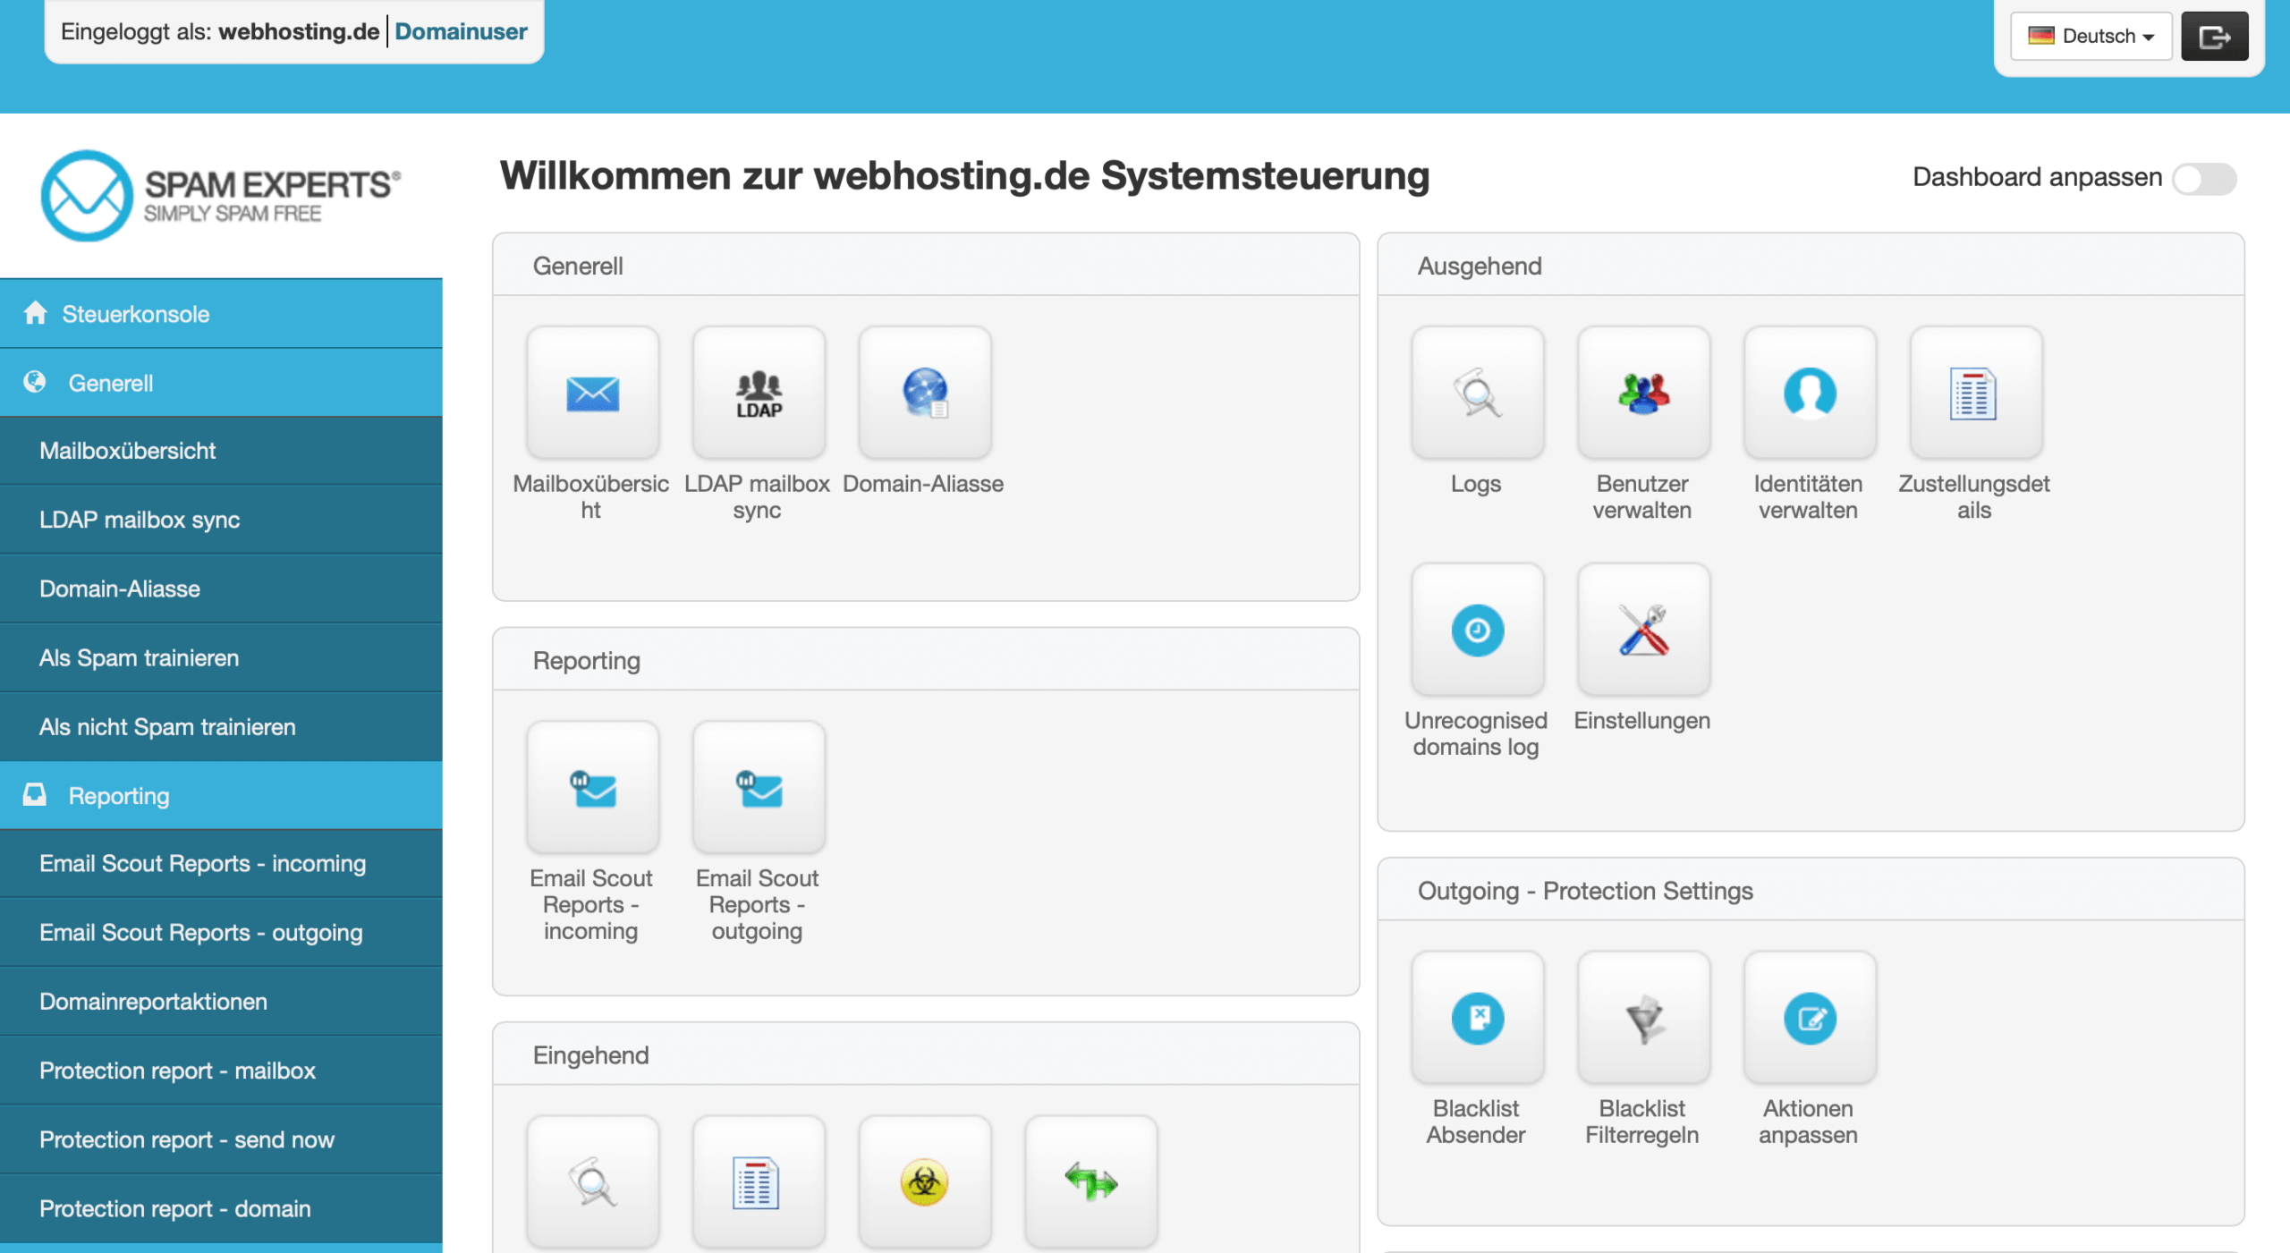Select Als Spam trainieren menu item
2290x1253 pixels.
point(139,657)
